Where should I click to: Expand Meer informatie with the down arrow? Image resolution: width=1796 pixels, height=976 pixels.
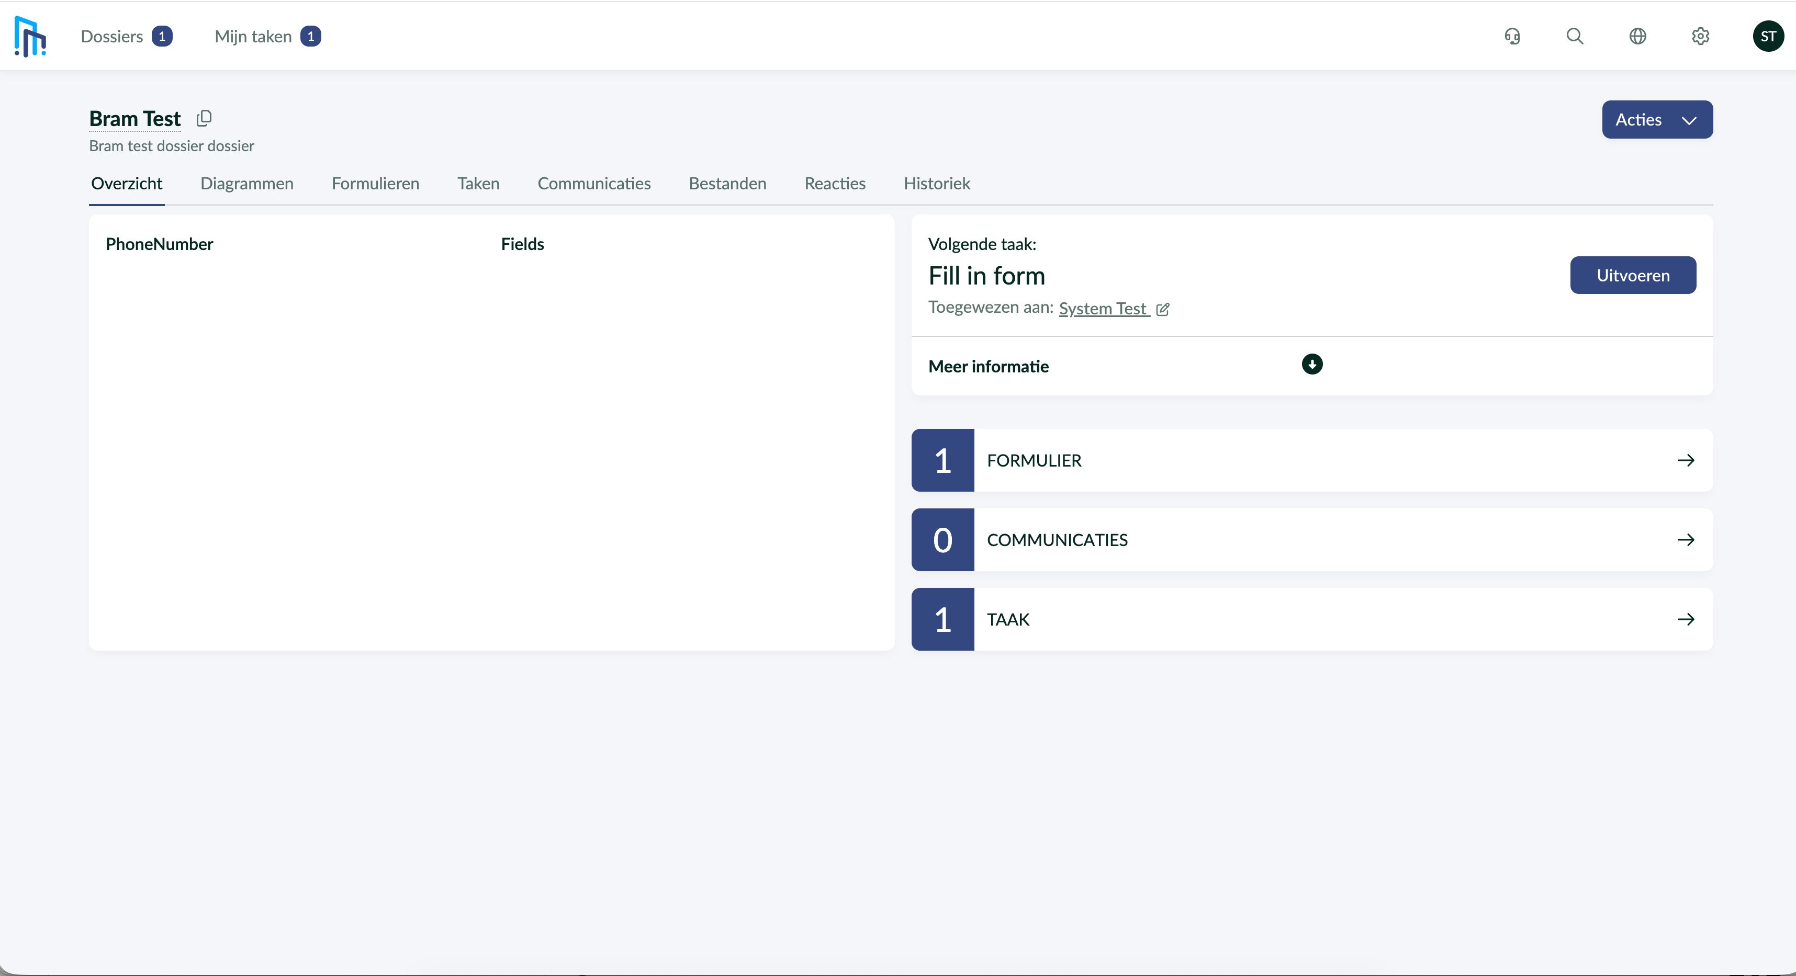[1311, 365]
